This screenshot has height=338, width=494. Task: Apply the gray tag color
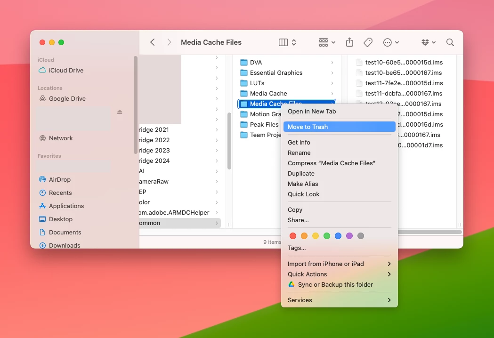click(361, 236)
